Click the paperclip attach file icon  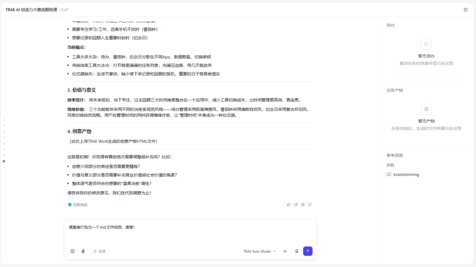[x=83, y=251]
